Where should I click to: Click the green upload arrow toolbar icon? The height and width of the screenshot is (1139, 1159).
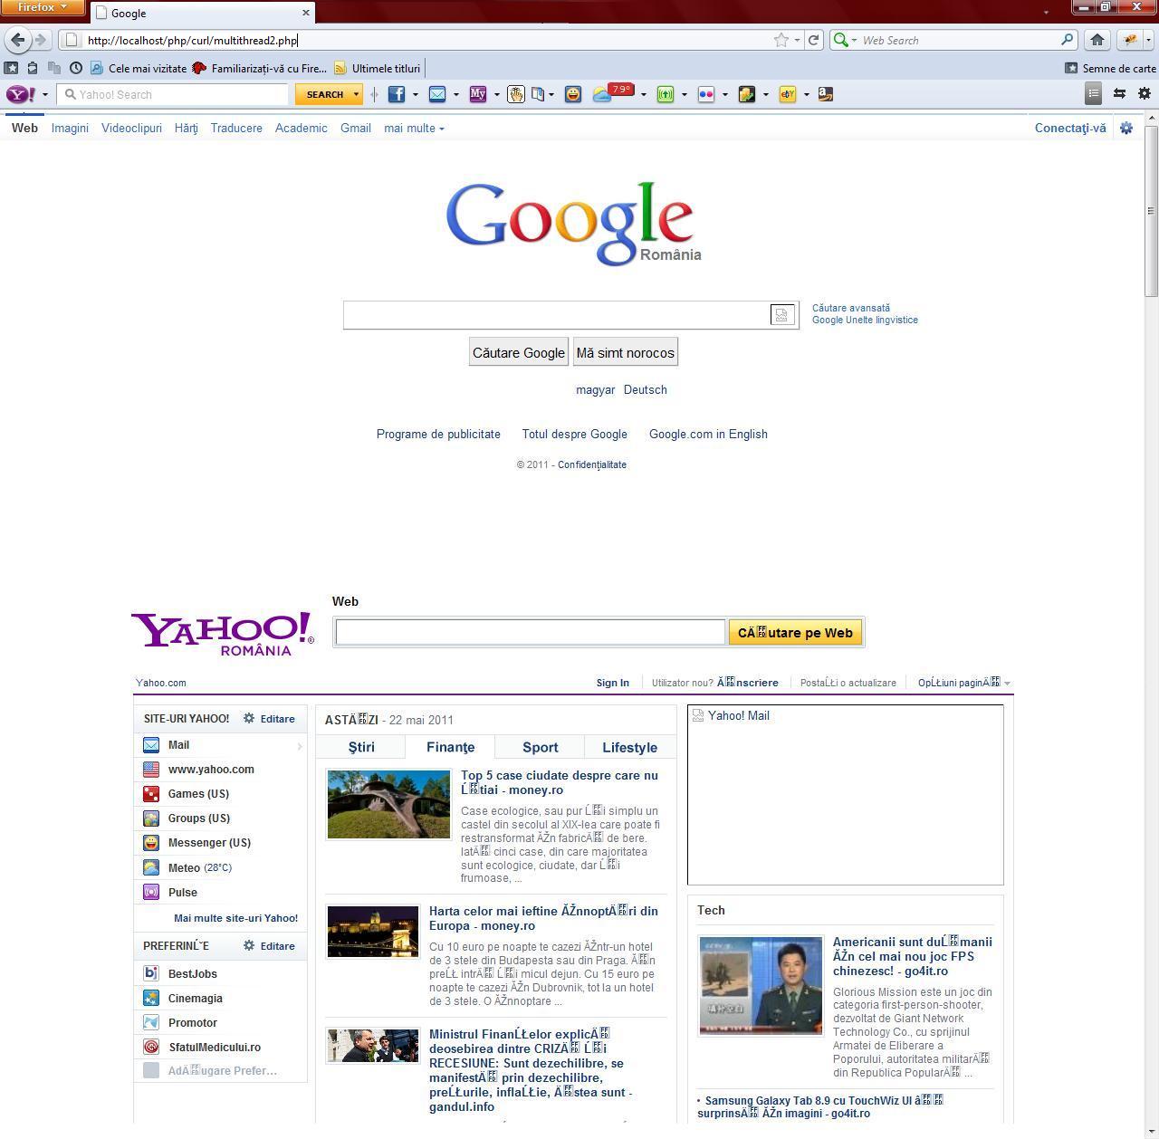coord(666,94)
